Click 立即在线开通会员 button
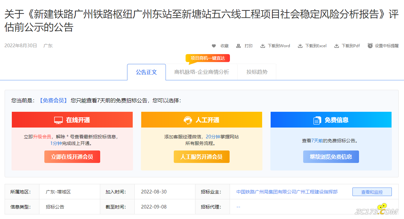 tap(72, 157)
